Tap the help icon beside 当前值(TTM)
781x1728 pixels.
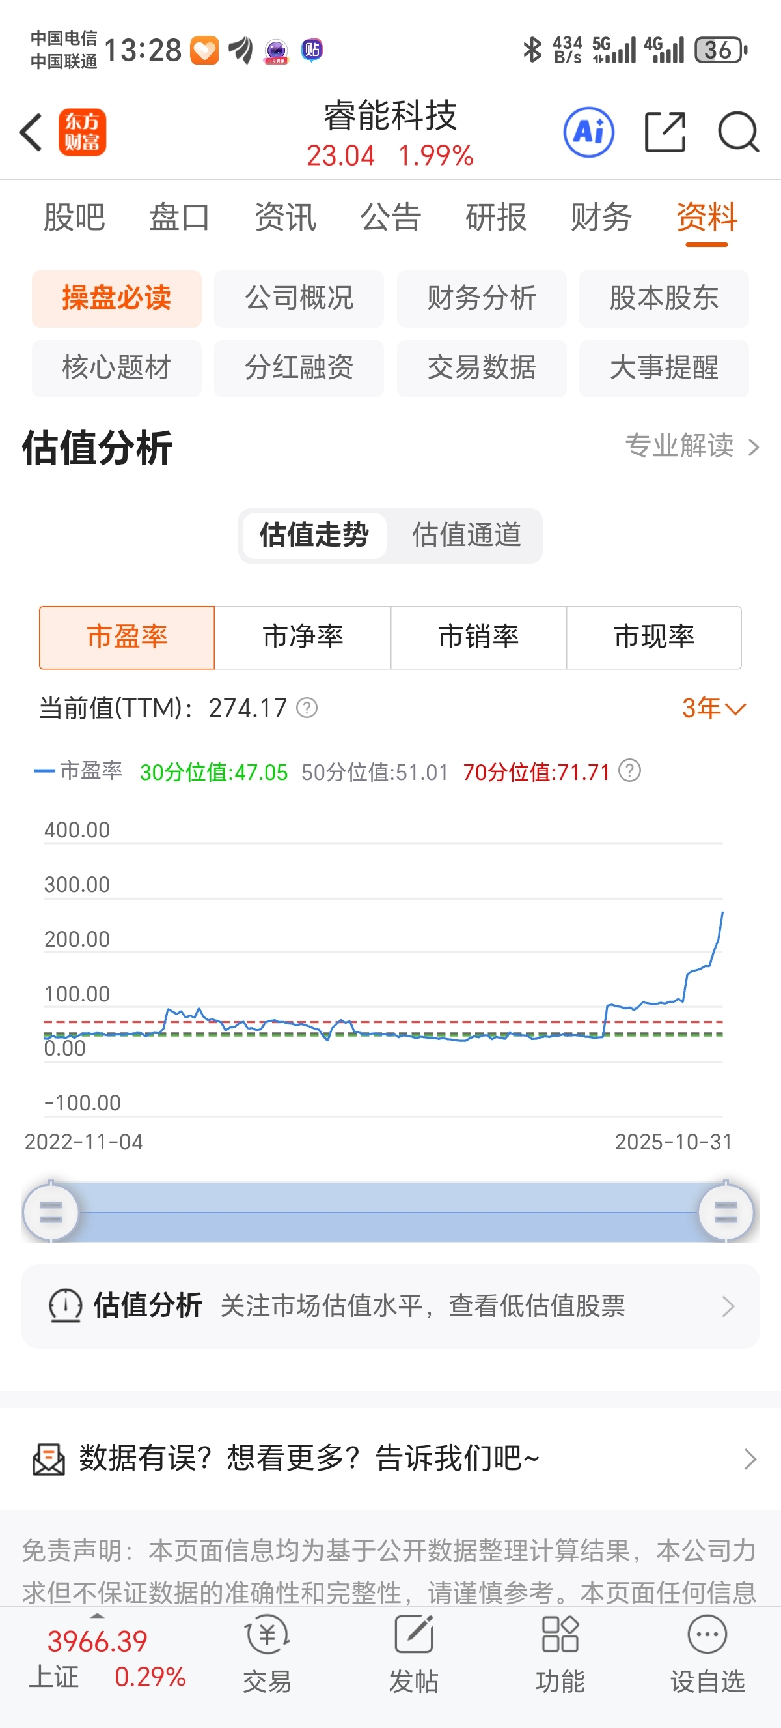pos(307,708)
